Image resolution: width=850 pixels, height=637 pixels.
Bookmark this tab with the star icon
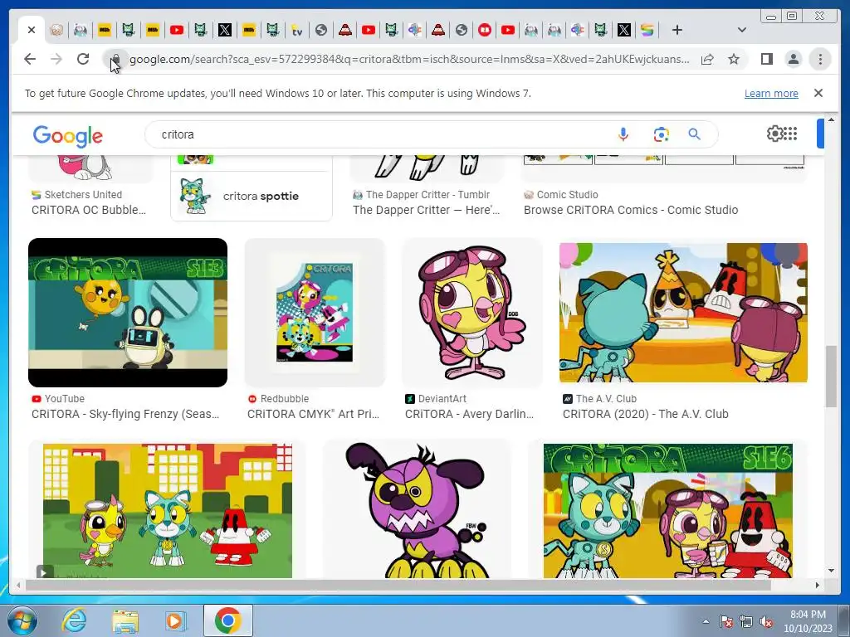[x=734, y=59]
